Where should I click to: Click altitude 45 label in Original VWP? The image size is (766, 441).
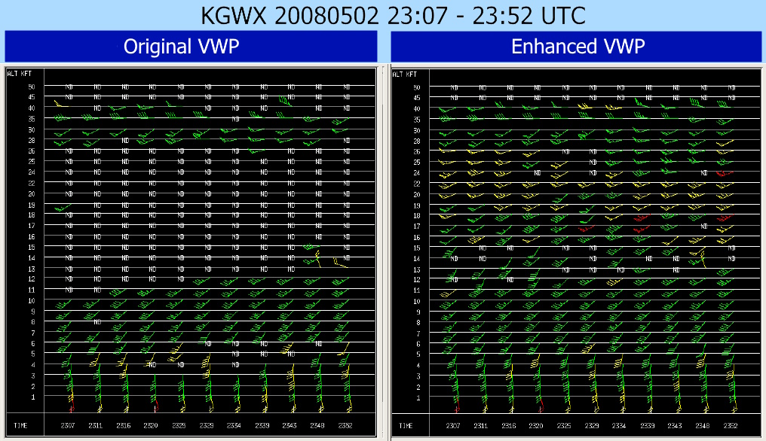[32, 97]
